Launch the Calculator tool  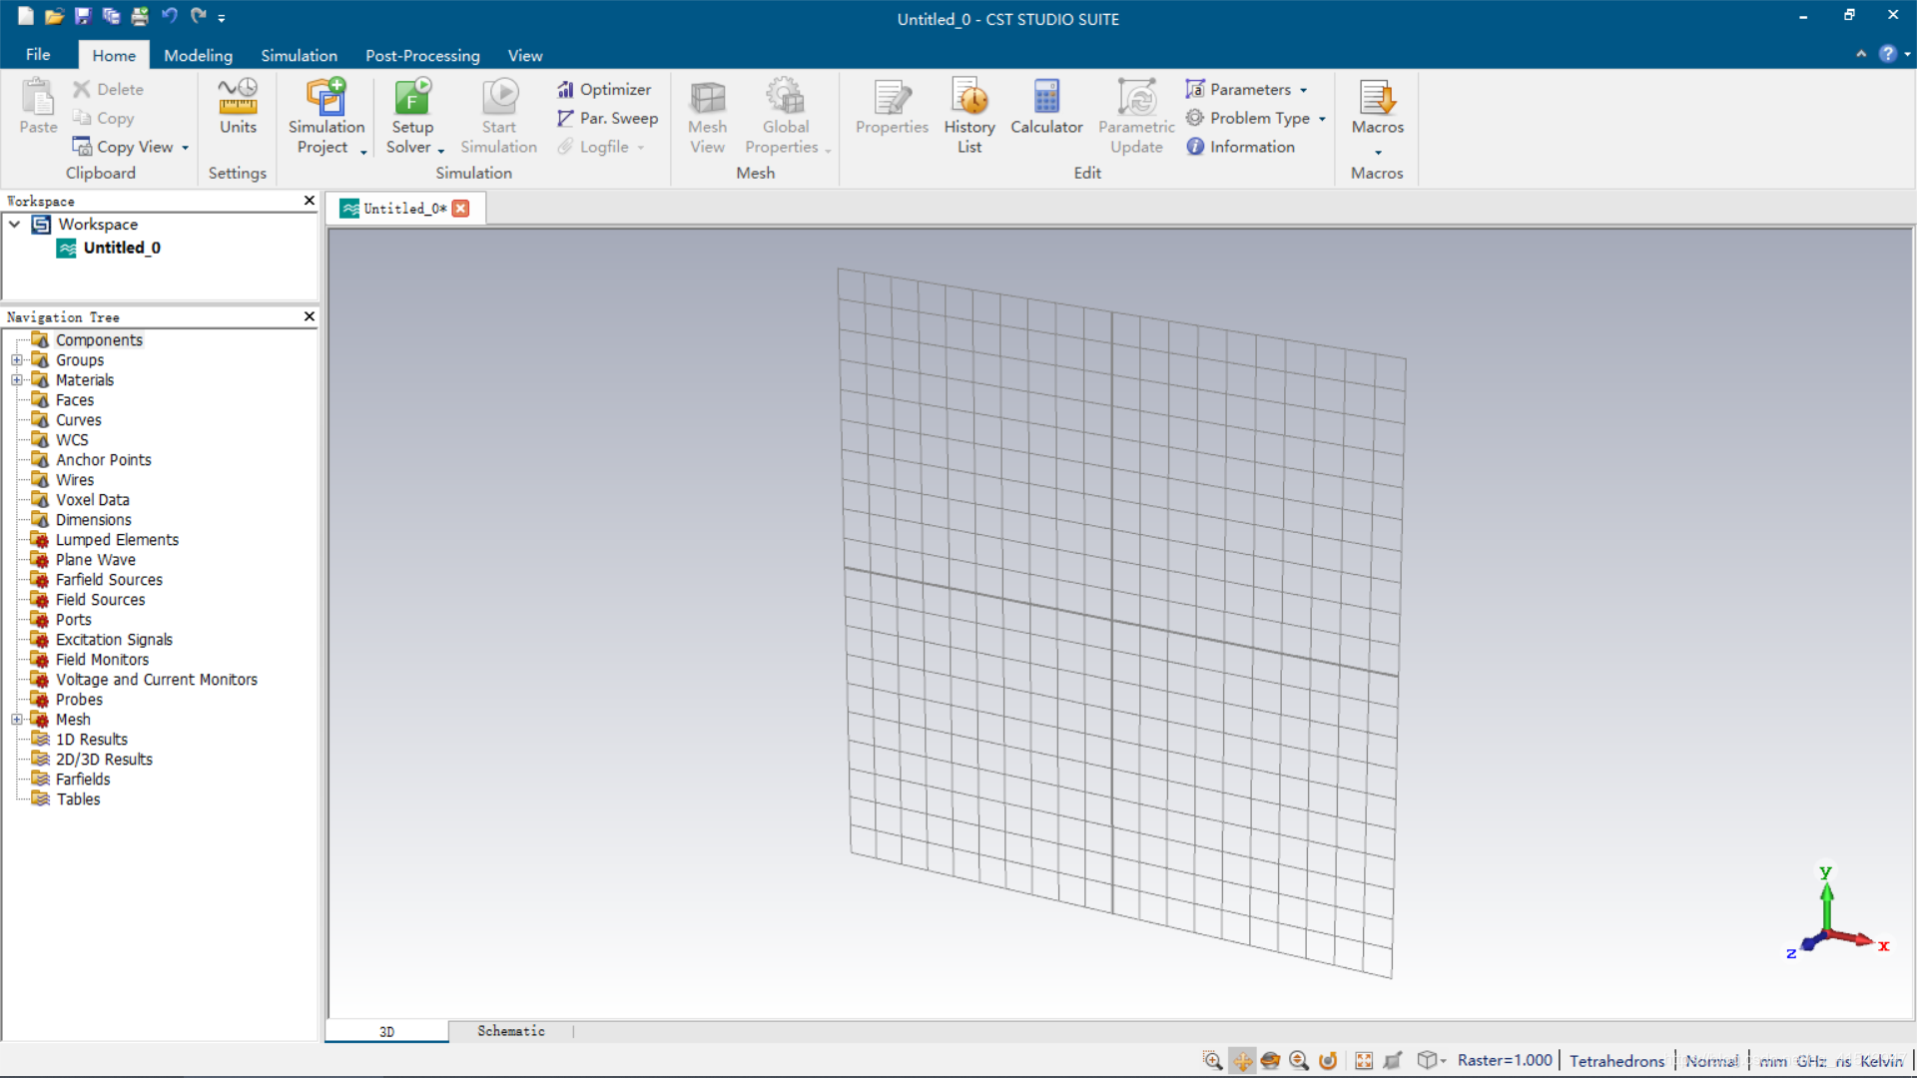(1046, 106)
